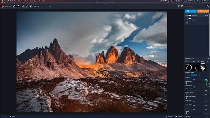Screen dimensions: 210x118
Task: Click the Smudge slider handle
Action: [187, 113]
